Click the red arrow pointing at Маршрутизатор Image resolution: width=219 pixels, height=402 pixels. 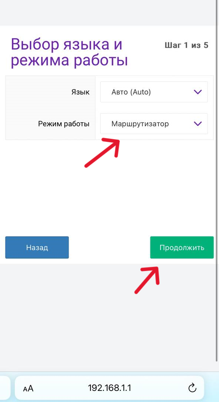[102, 153]
